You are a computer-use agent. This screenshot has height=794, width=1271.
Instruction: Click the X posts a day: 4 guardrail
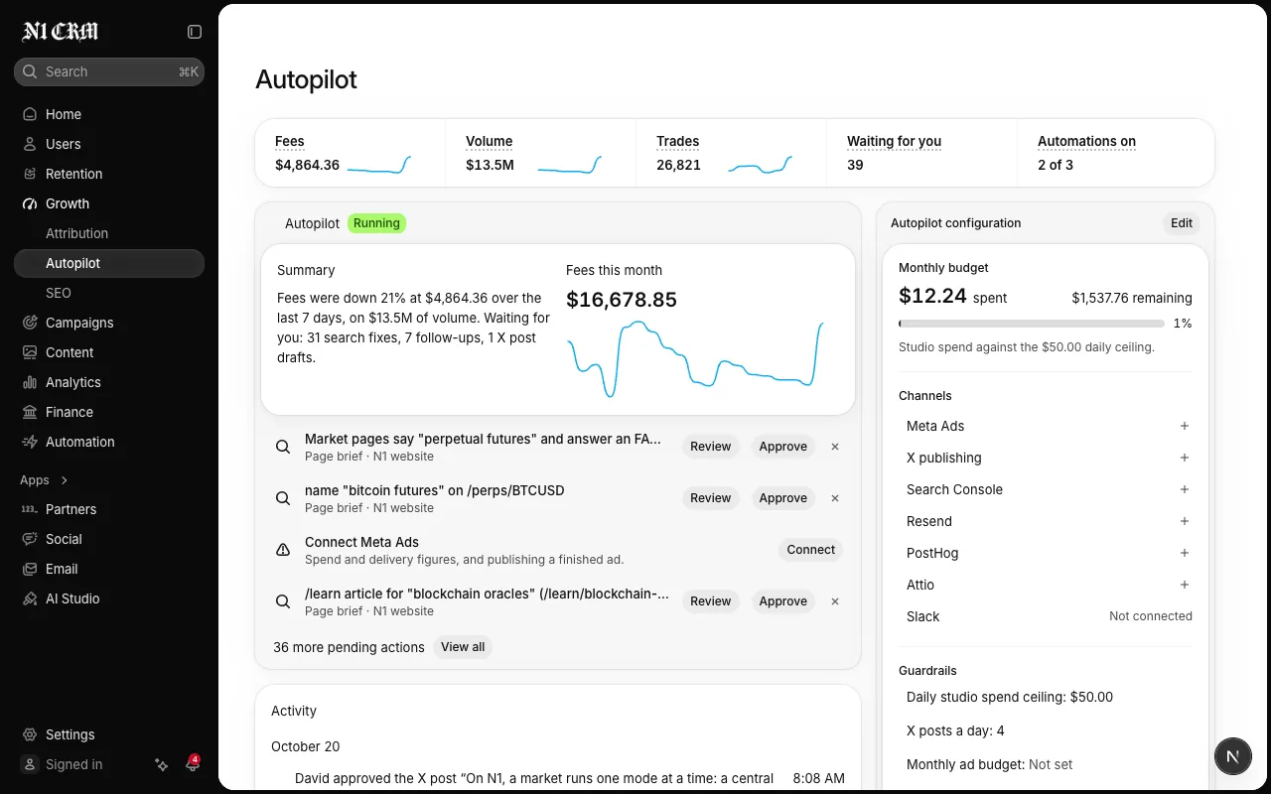pyautogui.click(x=955, y=730)
